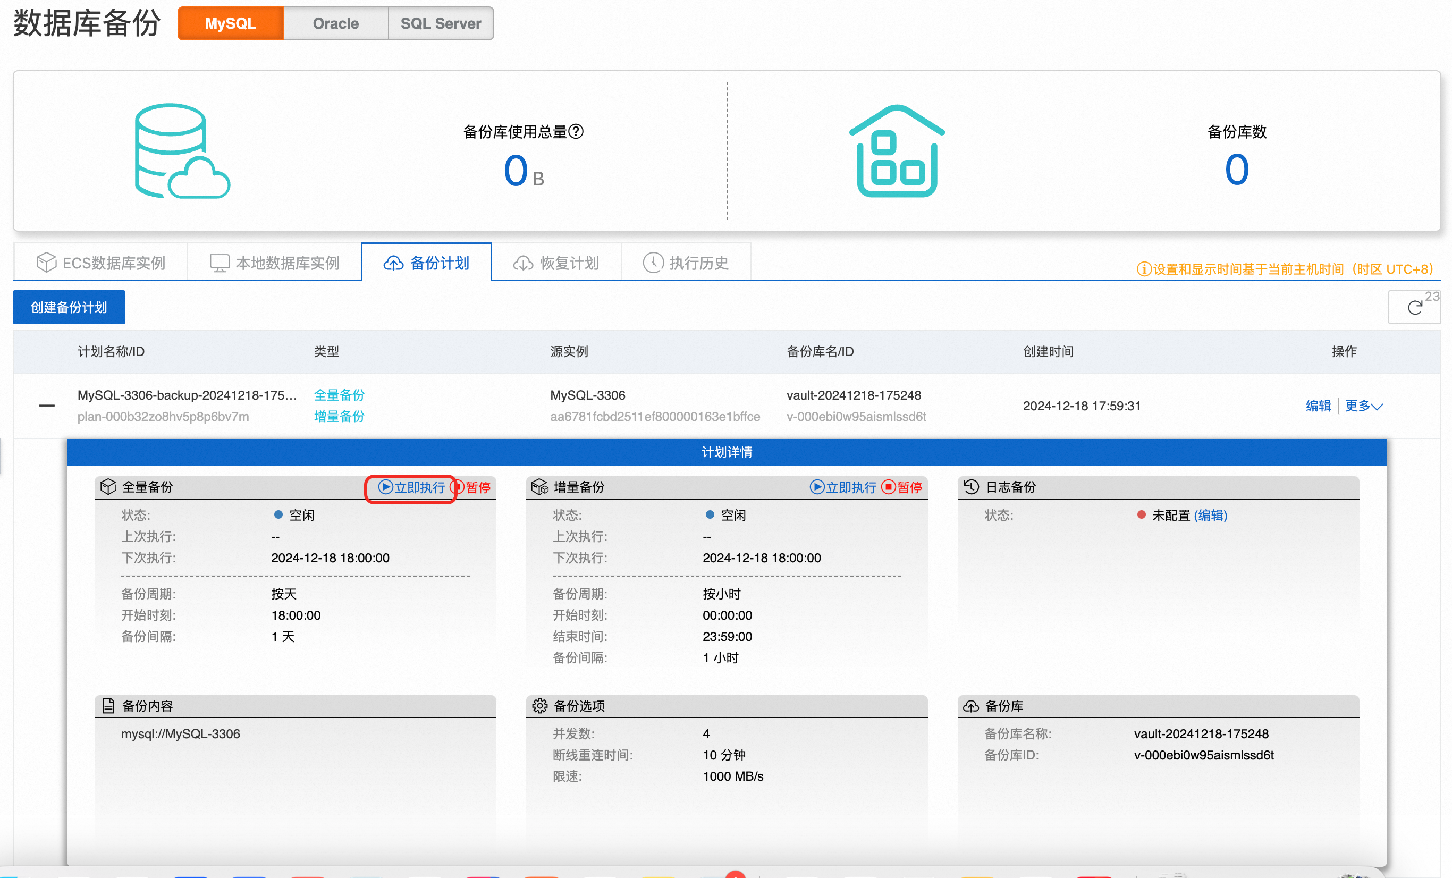Collapse the MySQL-3306-backup plan row
The width and height of the screenshot is (1452, 878).
pos(47,406)
